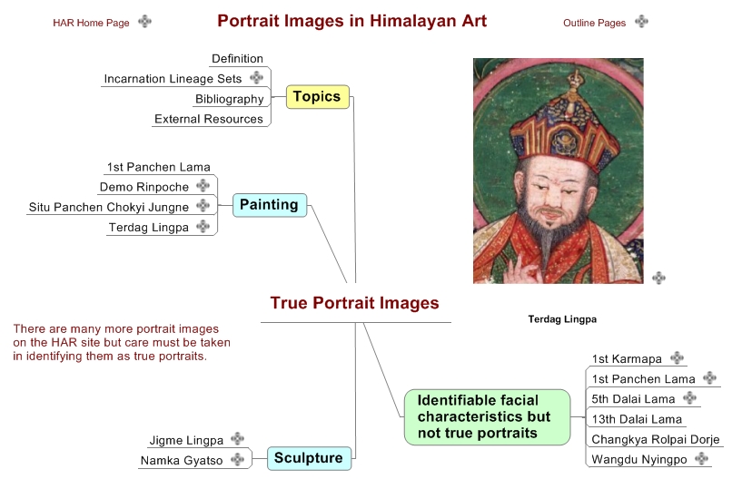Select 5th Dalai Lama entry
Image resolution: width=732 pixels, height=479 pixels.
(633, 399)
